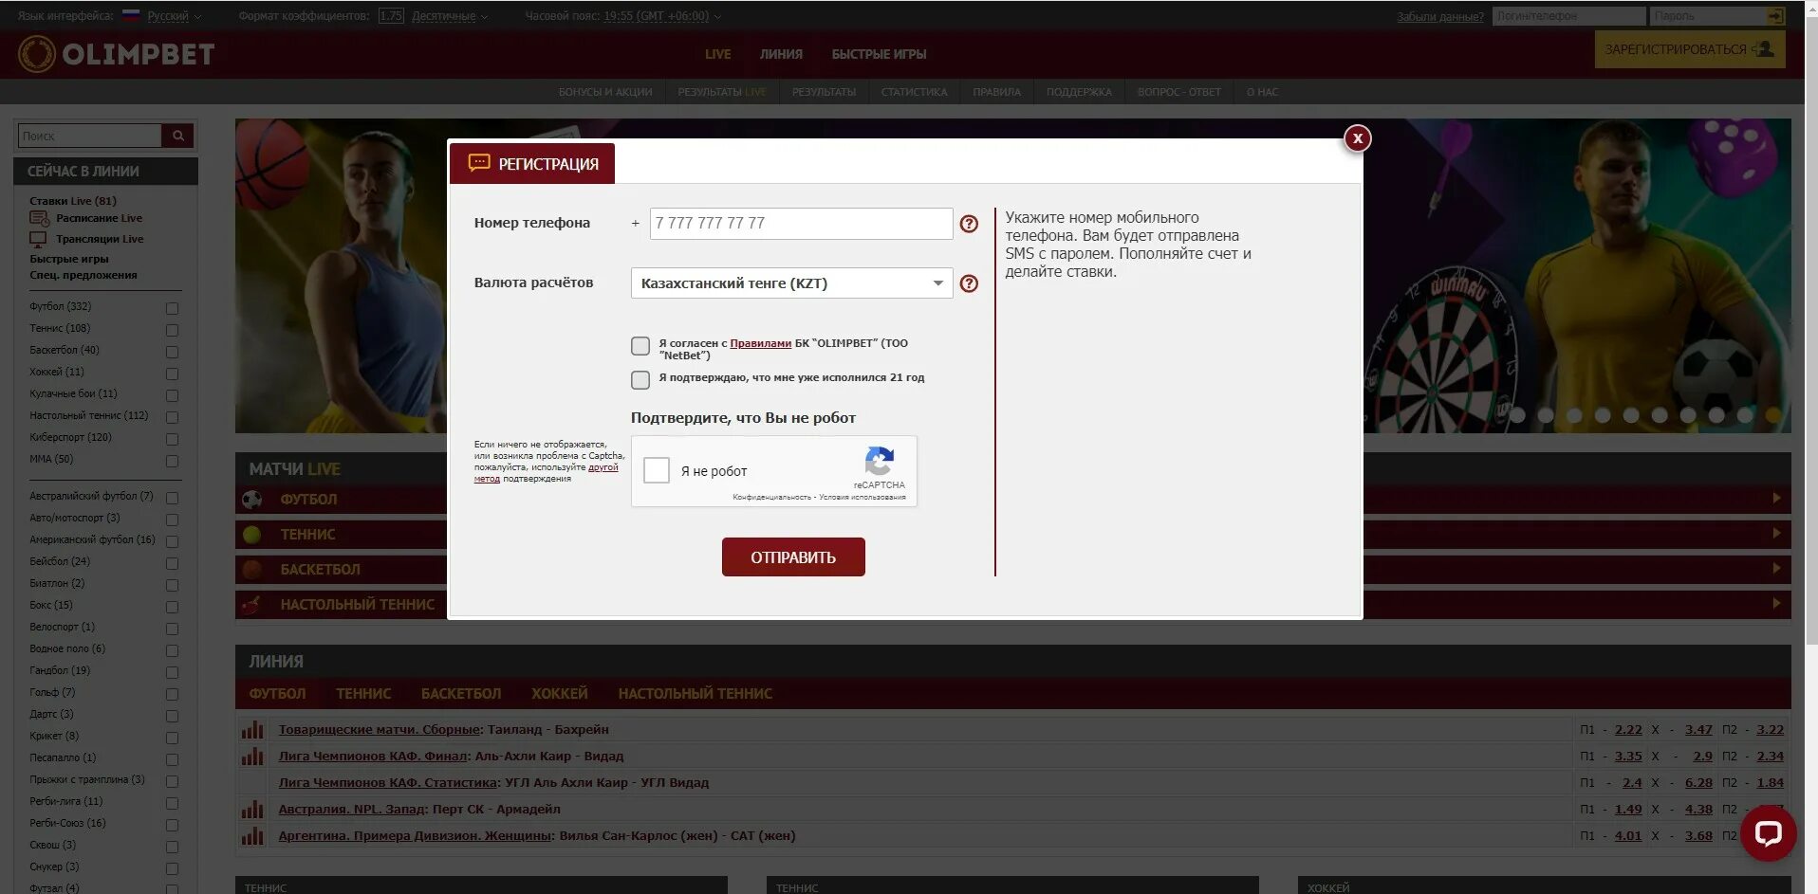The image size is (1818, 894).
Task: Toggle the Баскетбол (40) checkbox
Action: click(x=172, y=352)
